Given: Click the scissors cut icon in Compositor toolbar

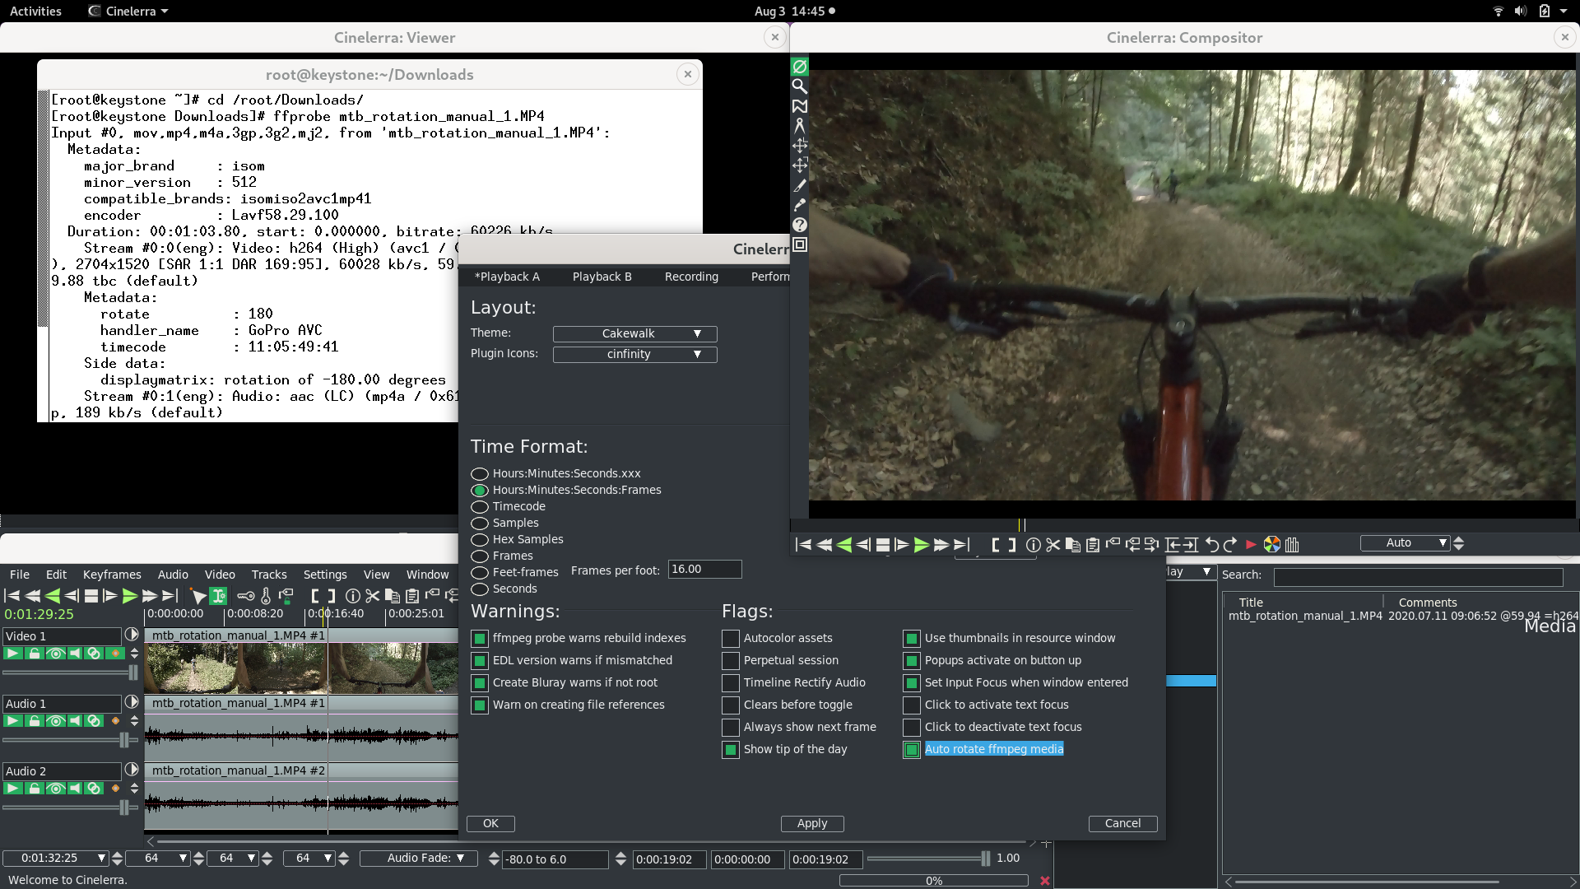Looking at the screenshot, I should [x=1053, y=545].
